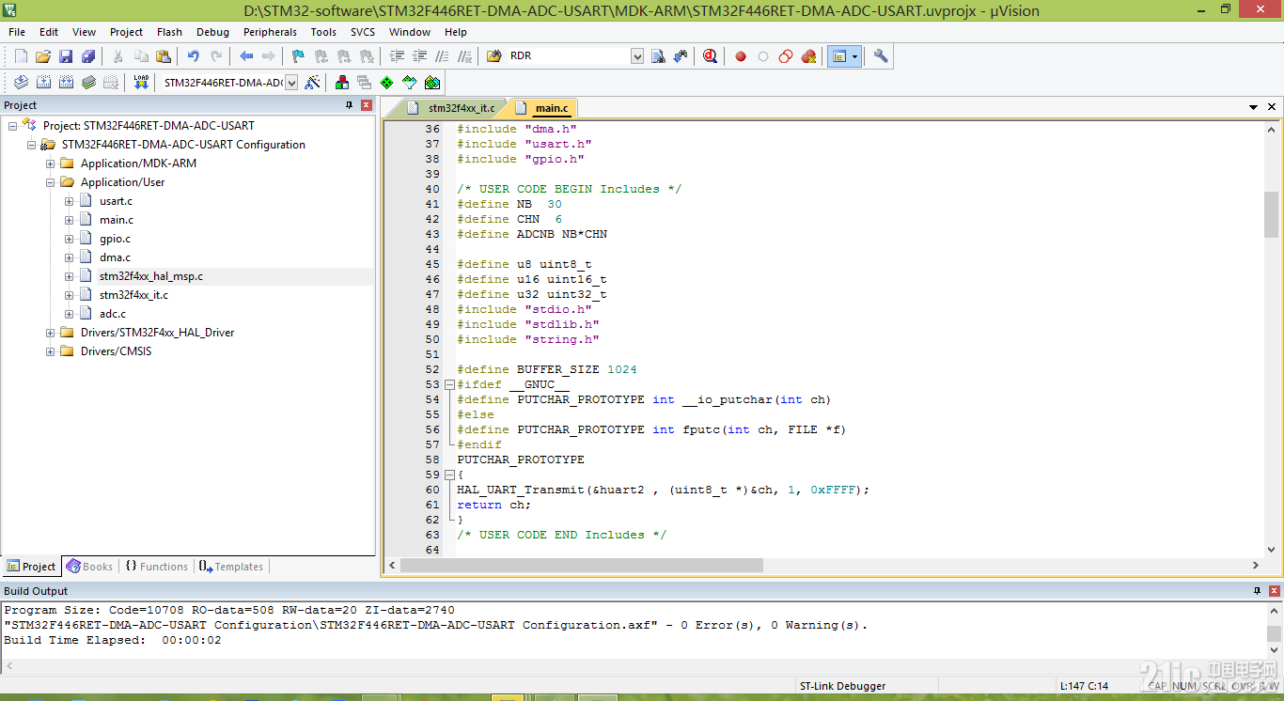Open the Project menu

click(x=127, y=32)
